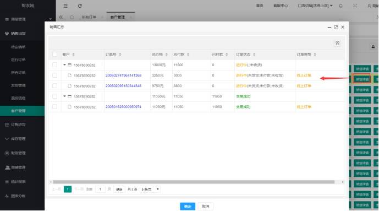
Task: Open order link 200602095150344348
Action: pos(123,86)
